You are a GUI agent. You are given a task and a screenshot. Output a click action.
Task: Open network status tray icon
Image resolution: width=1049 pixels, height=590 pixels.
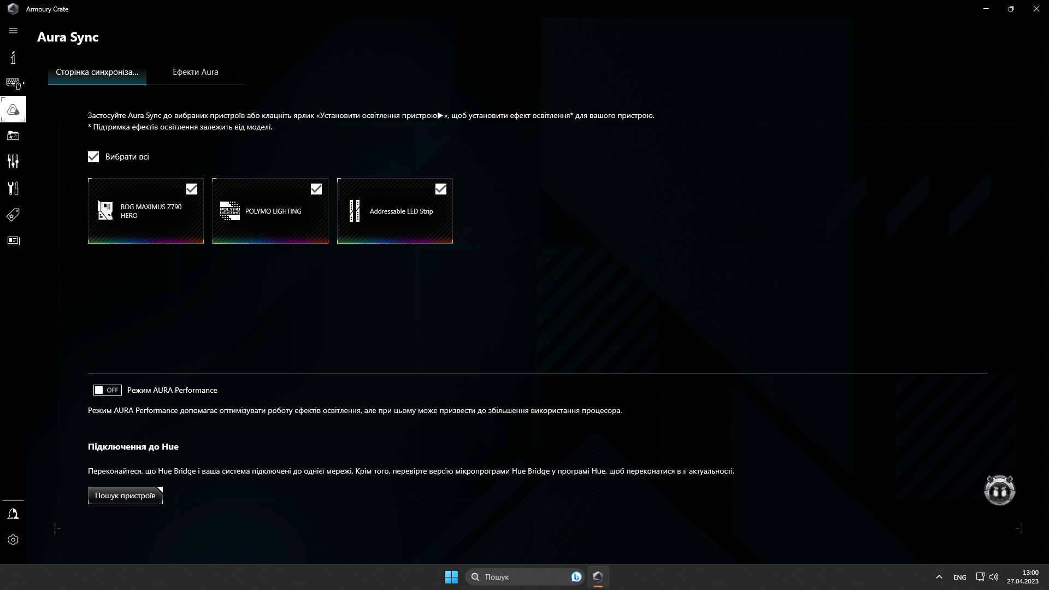pyautogui.click(x=980, y=577)
